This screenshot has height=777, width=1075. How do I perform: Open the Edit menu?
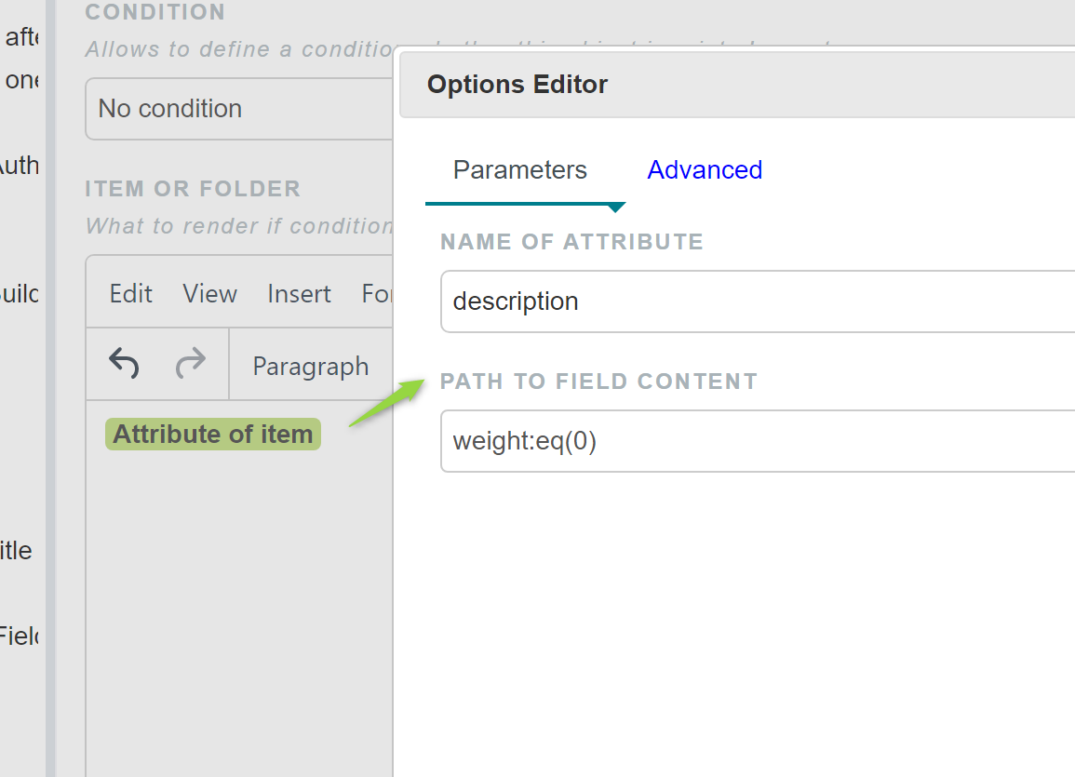click(x=130, y=294)
